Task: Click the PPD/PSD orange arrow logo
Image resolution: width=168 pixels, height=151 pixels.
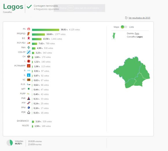Action: (29, 34)
